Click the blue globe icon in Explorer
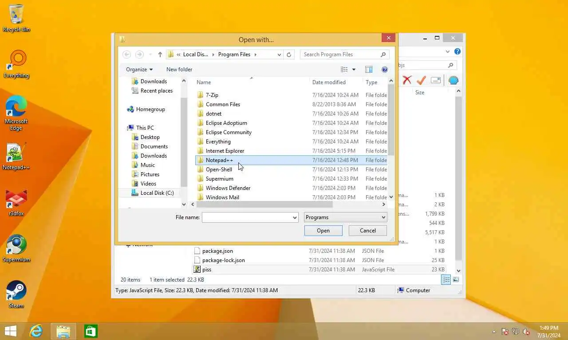568x340 pixels. click(453, 80)
